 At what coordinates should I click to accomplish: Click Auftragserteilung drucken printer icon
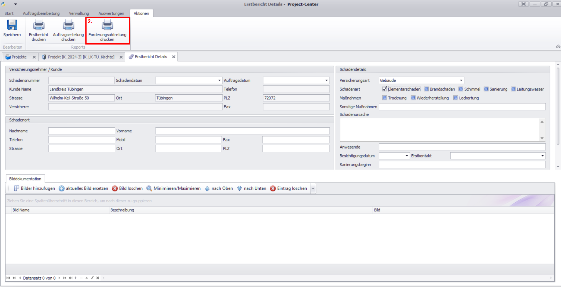68,25
